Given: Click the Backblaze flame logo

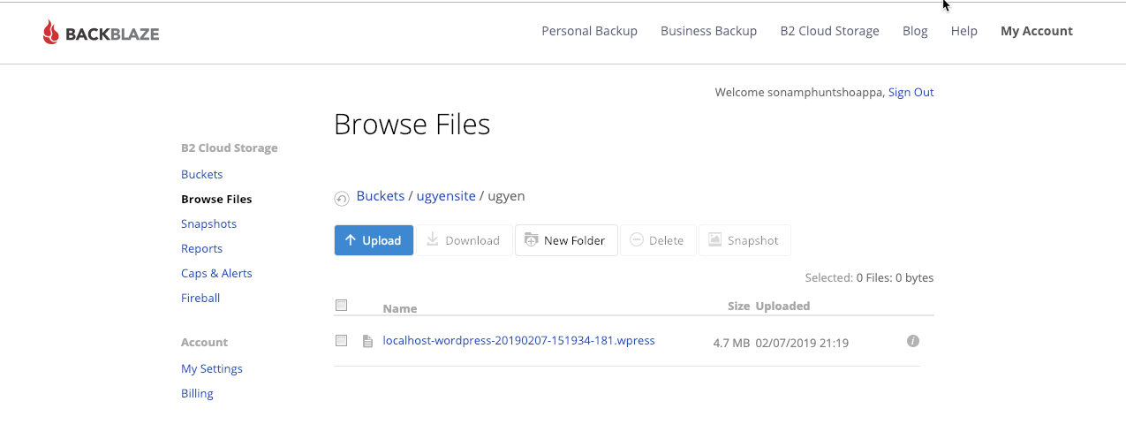Looking at the screenshot, I should [x=50, y=33].
